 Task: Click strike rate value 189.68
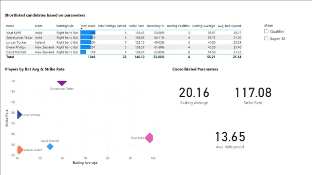coord(140,37)
